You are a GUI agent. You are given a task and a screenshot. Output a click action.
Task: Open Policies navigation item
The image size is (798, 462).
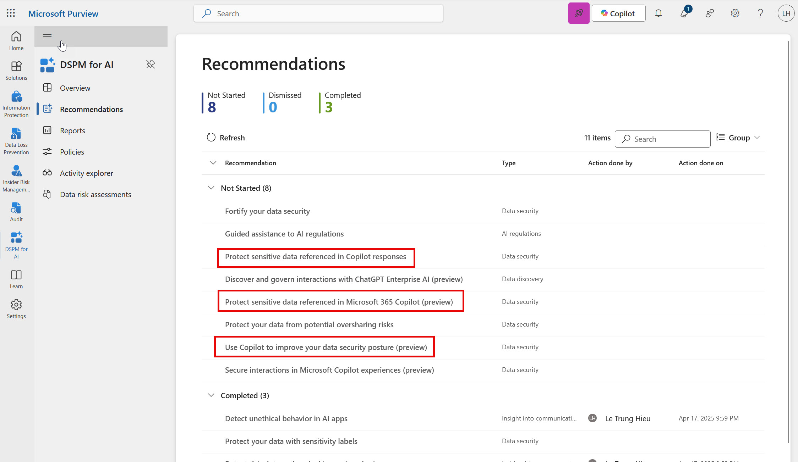pos(72,152)
